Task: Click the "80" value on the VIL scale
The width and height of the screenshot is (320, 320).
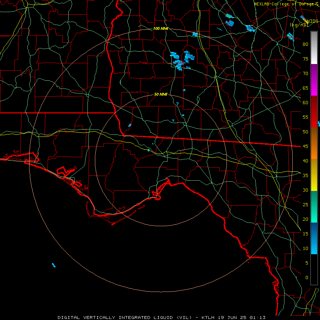Action: pos(305,44)
